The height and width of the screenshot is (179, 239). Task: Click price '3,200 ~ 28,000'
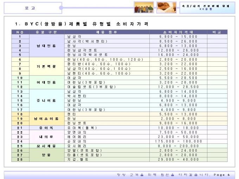coord(178,82)
